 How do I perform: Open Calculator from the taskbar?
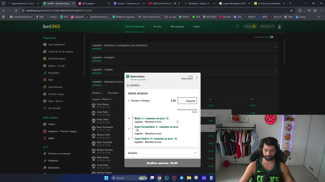coord(211,178)
